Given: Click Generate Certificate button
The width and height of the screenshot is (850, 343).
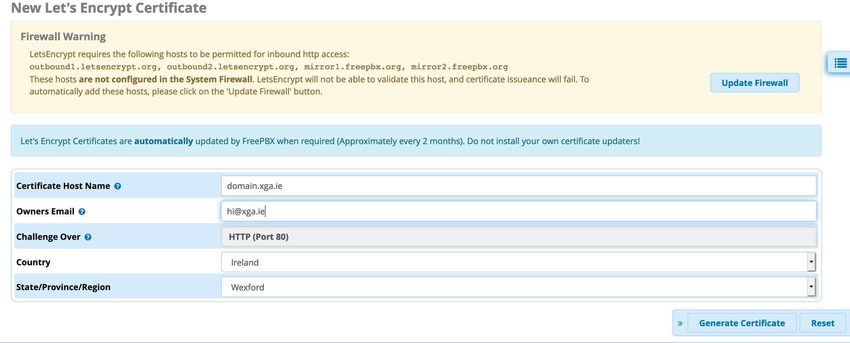Looking at the screenshot, I should click(742, 323).
